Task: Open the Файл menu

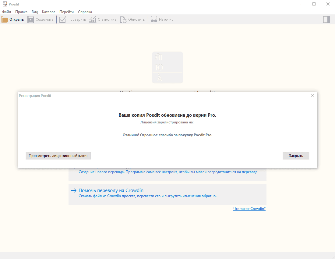Action: click(6, 12)
